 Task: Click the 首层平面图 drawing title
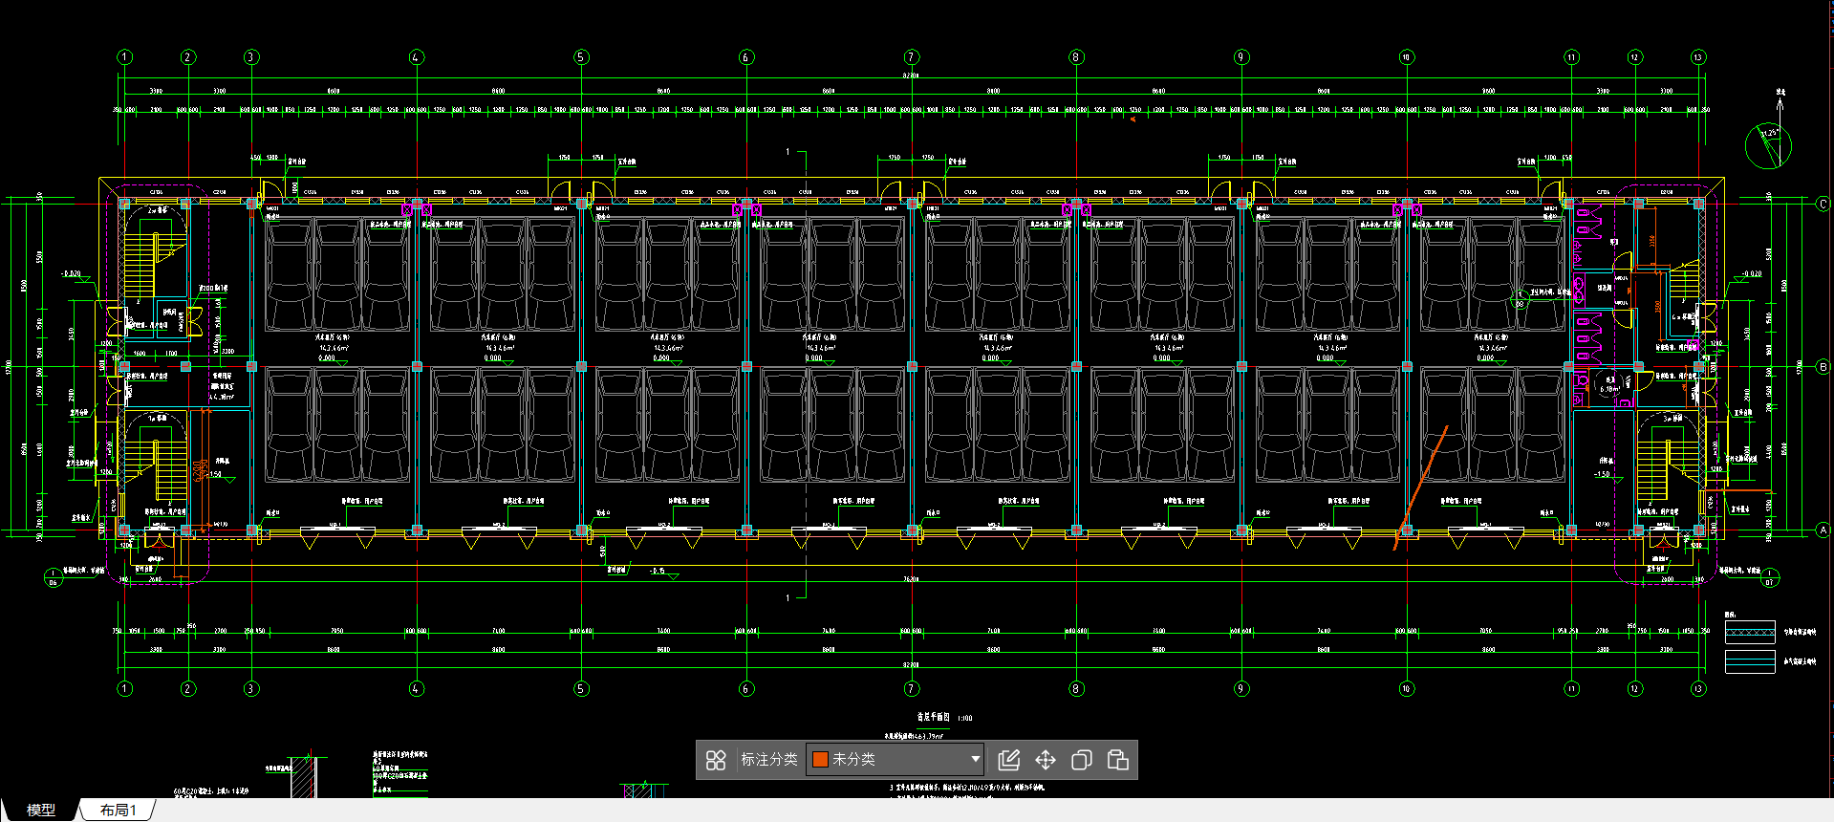[932, 717]
